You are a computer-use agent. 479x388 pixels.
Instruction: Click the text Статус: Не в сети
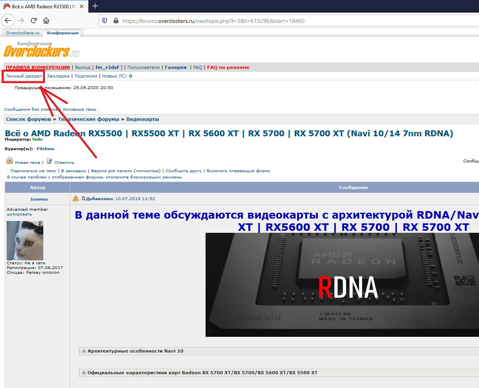click(x=26, y=263)
